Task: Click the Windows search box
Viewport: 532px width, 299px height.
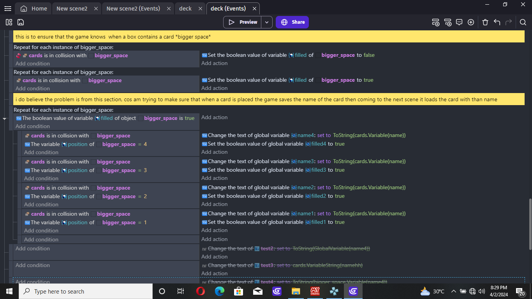Action: 86,291
